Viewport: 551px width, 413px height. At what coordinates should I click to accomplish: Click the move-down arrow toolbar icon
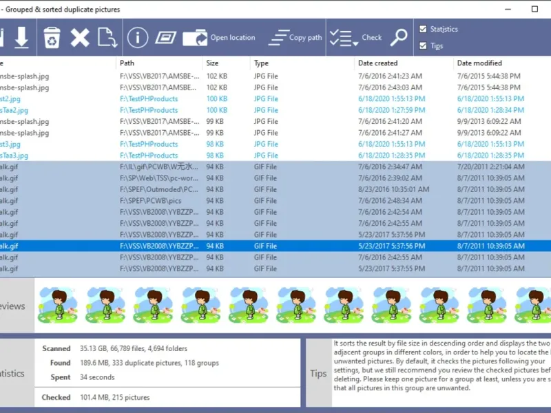point(21,37)
